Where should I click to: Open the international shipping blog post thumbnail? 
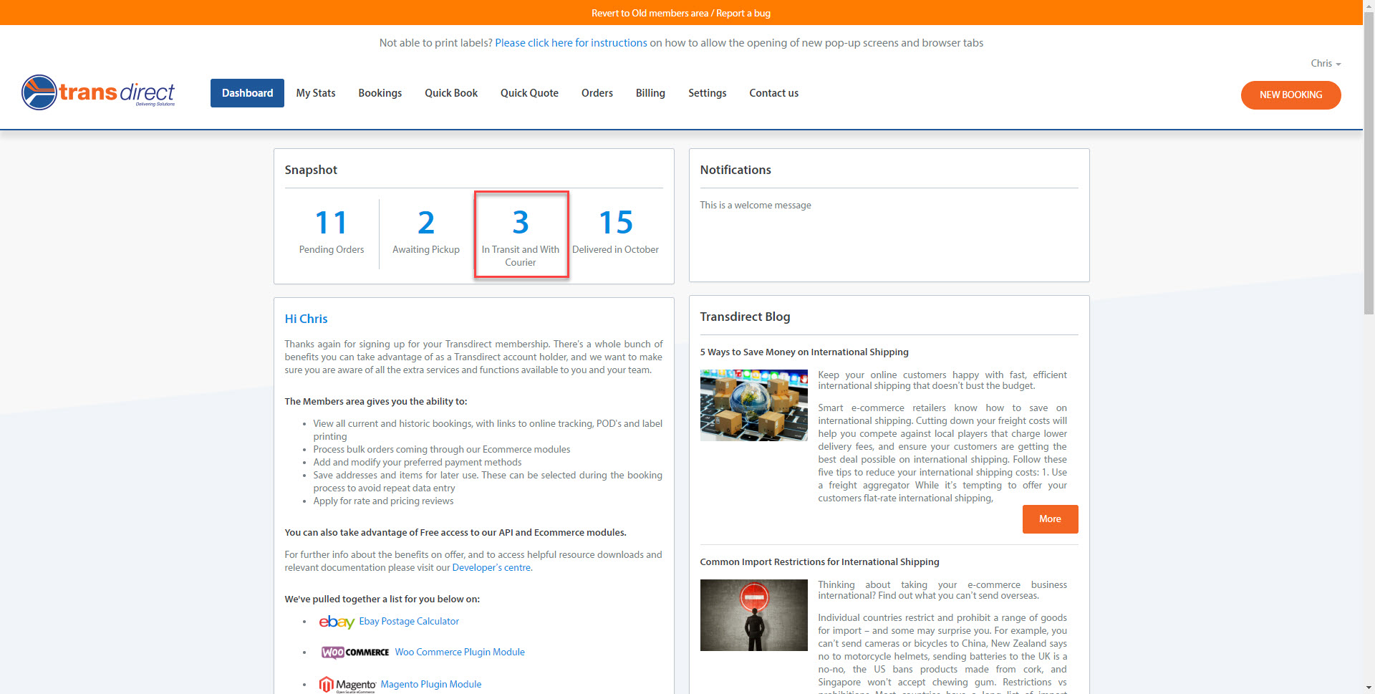pos(753,405)
